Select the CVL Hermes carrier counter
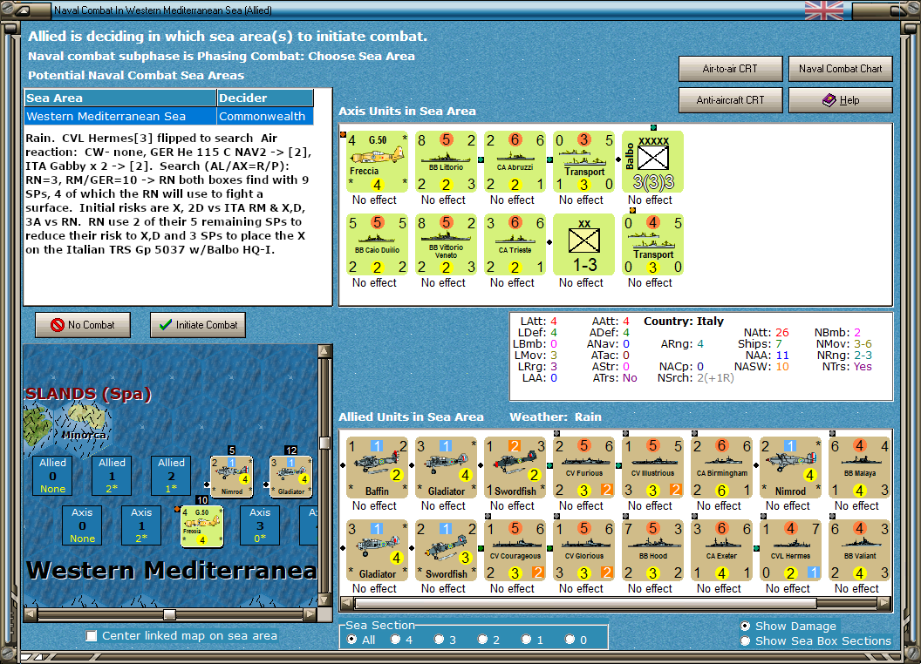921x664 pixels. pos(790,550)
